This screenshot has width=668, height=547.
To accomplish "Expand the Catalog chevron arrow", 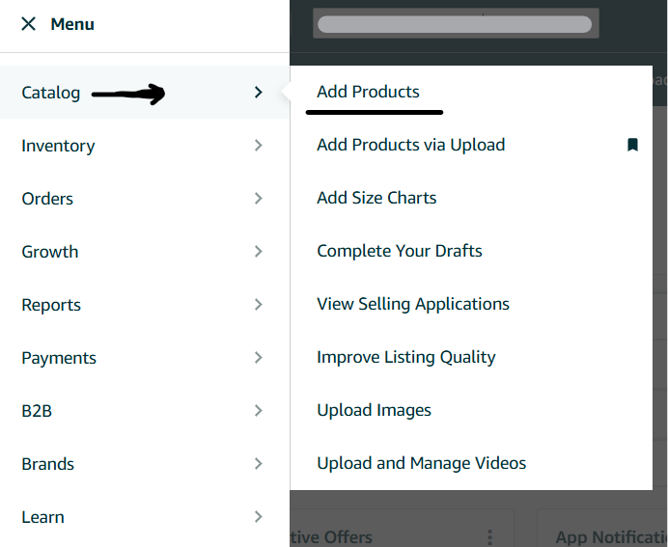I will coord(258,92).
